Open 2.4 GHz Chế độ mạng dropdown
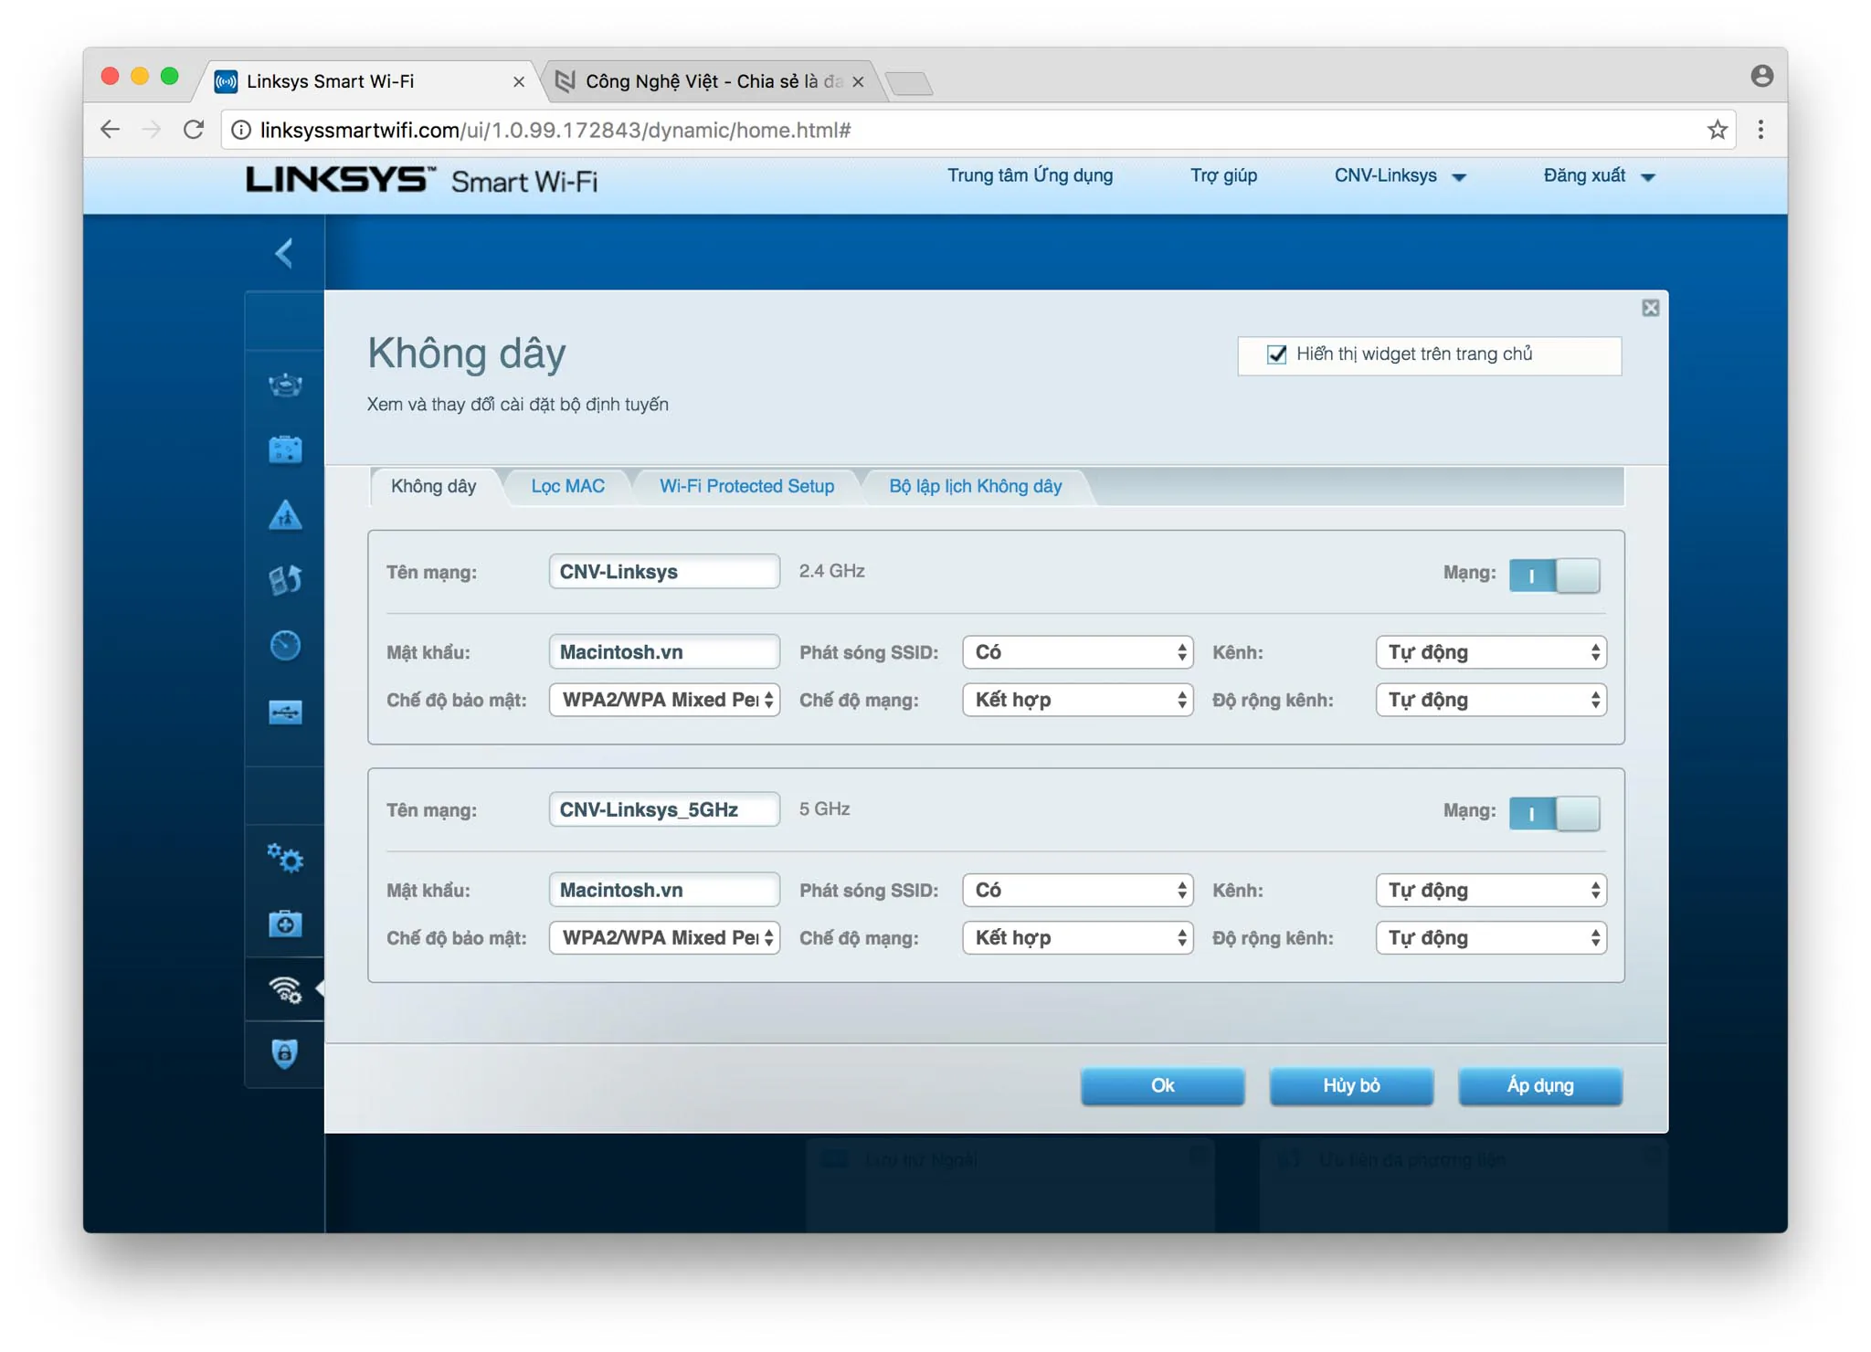Viewport: 1871px width, 1352px height. pos(1078,700)
